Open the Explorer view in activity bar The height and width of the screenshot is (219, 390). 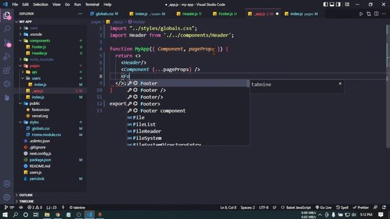click(7, 16)
